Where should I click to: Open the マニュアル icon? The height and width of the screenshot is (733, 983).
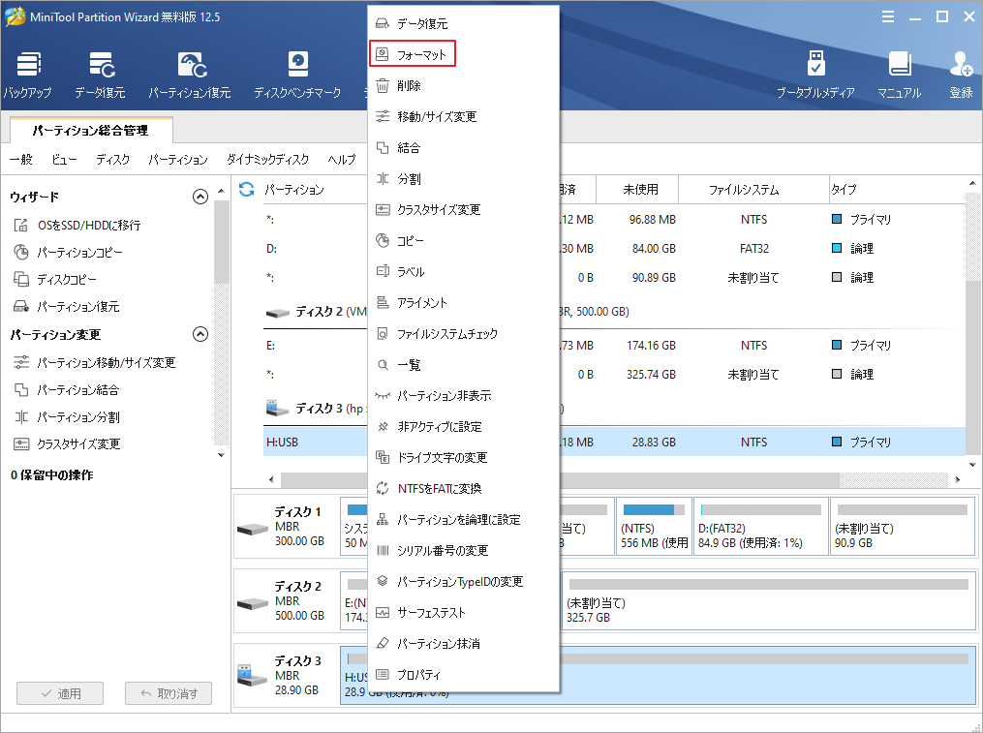point(899,76)
